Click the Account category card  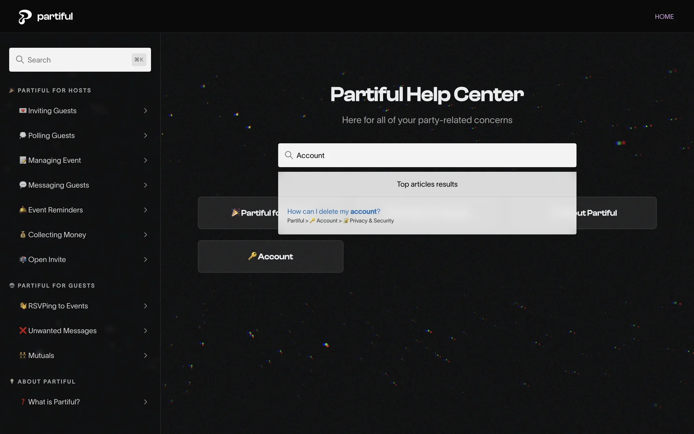click(x=270, y=256)
